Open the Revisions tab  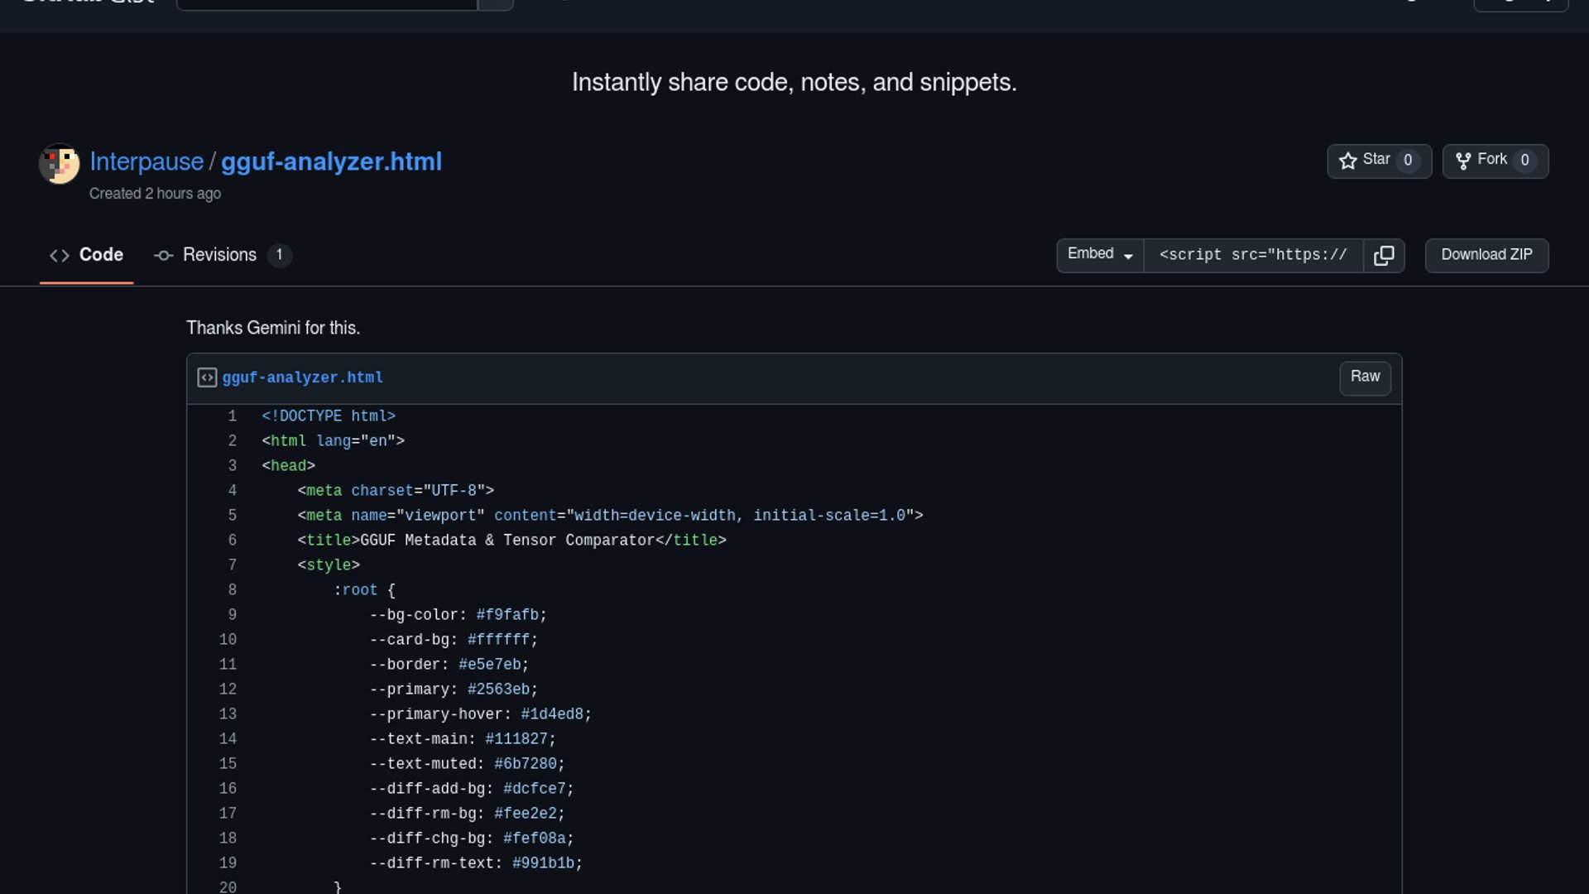(x=220, y=256)
